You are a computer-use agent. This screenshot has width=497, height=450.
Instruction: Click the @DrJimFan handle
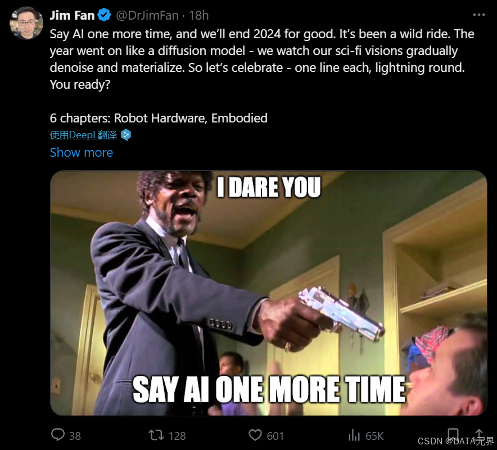[147, 15]
